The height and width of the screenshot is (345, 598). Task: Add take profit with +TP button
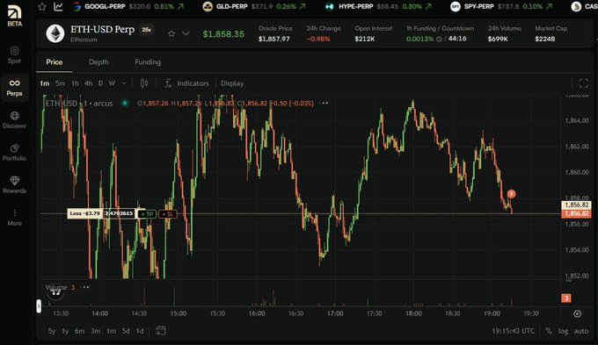click(147, 214)
